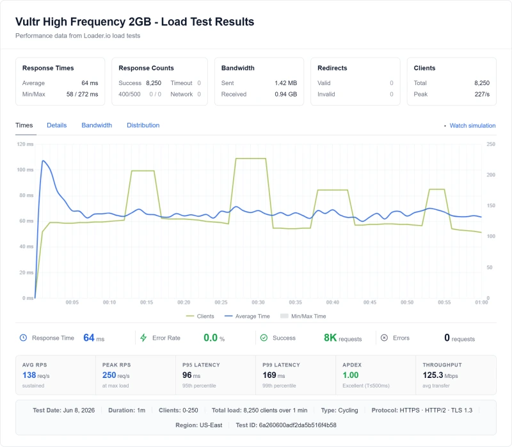Click the Bandwidth card title
The height and width of the screenshot is (447, 512).
pyautogui.click(x=237, y=68)
